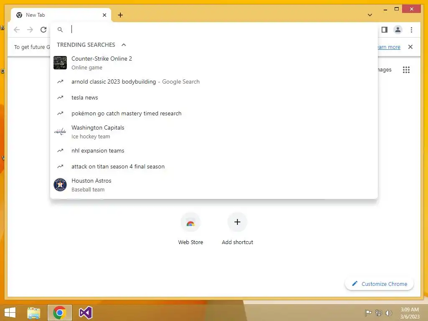Collapse the Trending Searches section

pyautogui.click(x=124, y=45)
